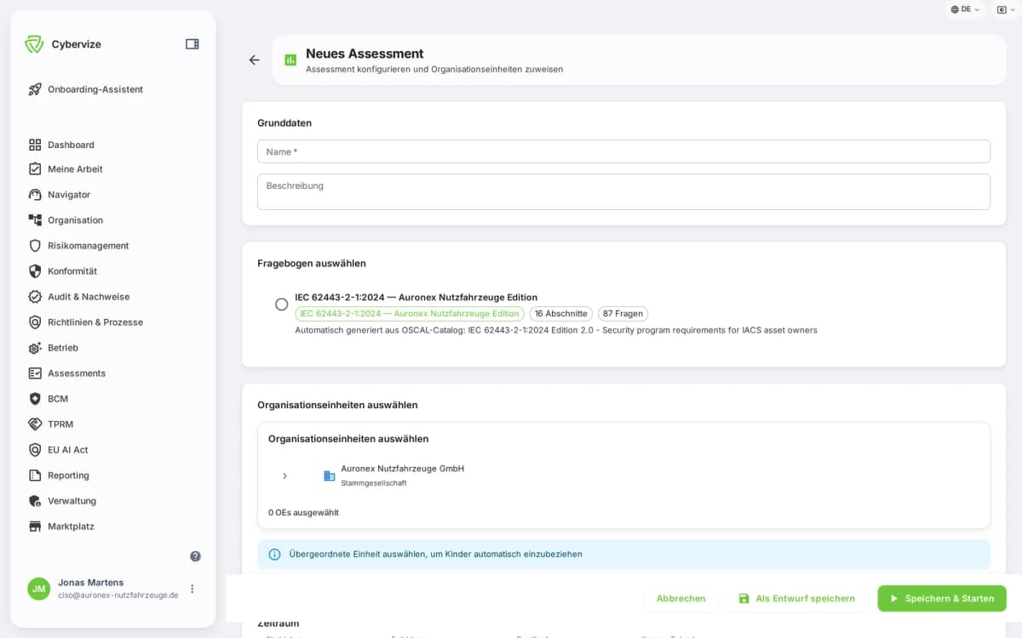
Task: Click Als Entwurf speichern button
Action: pyautogui.click(x=797, y=598)
